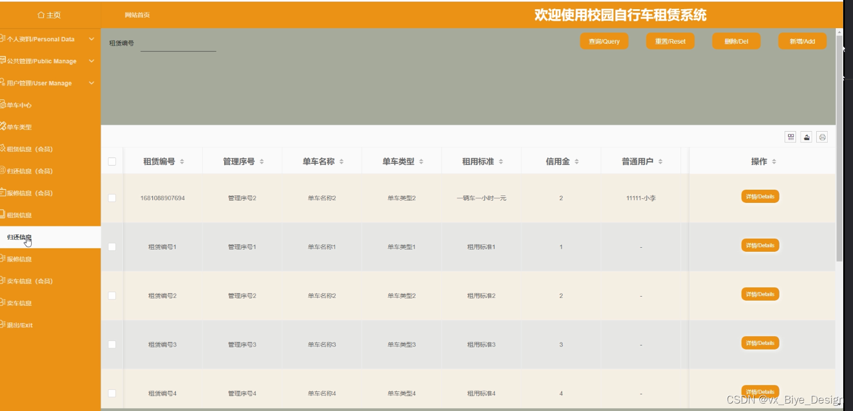Check the 租赁编号4 row checkbox
Screen dimensions: 853x411
click(x=112, y=393)
